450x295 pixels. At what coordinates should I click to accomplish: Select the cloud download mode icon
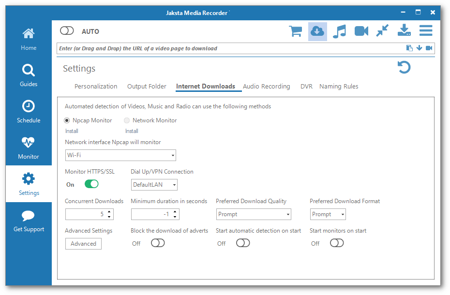click(317, 31)
